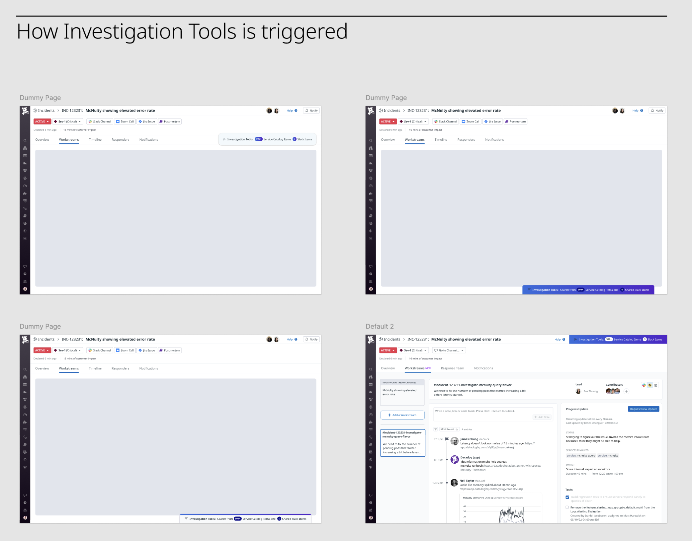Switch to the Response Team tab
The height and width of the screenshot is (541, 692).
(x=452, y=368)
